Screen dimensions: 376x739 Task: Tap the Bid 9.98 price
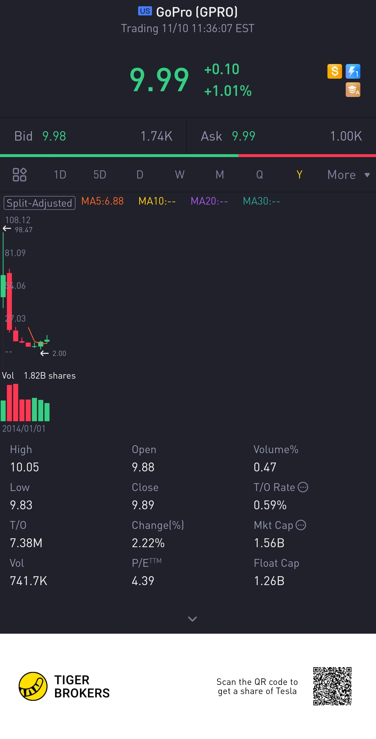click(54, 136)
